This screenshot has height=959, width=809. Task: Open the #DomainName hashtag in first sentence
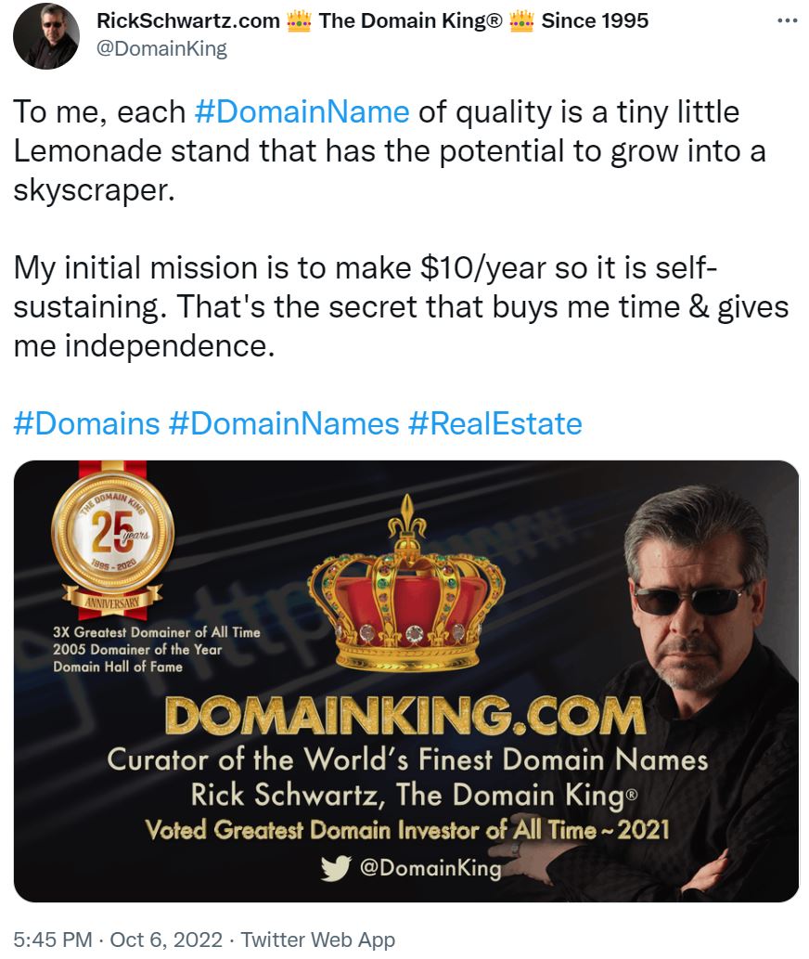point(302,111)
